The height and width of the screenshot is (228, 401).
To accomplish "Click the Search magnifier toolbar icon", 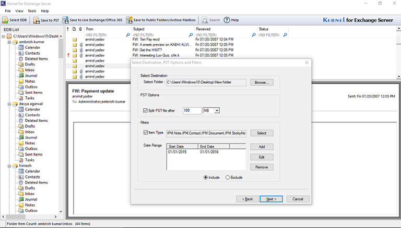I will [x=205, y=20].
